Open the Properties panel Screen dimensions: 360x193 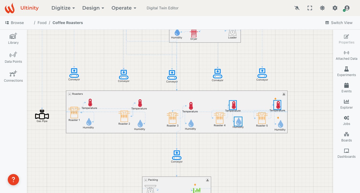346,39
